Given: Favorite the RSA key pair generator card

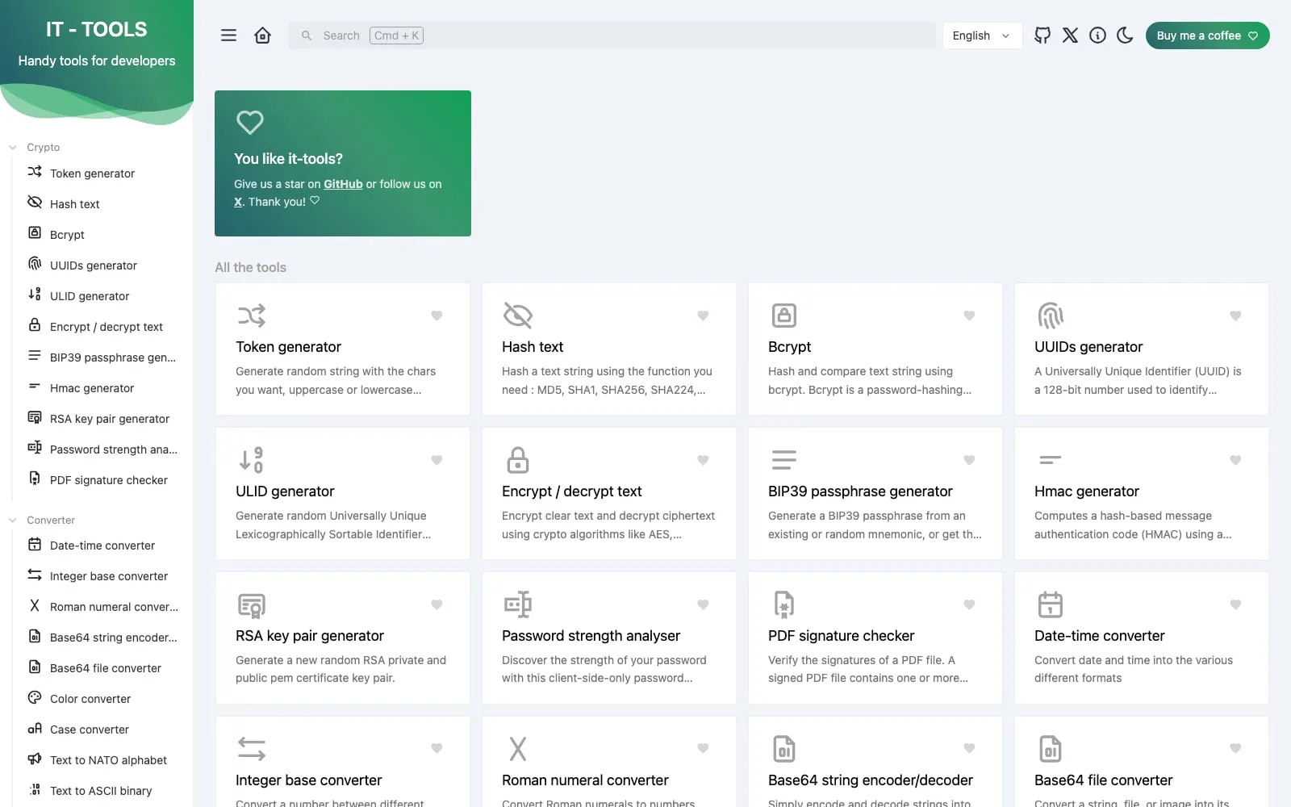Looking at the screenshot, I should click(437, 604).
